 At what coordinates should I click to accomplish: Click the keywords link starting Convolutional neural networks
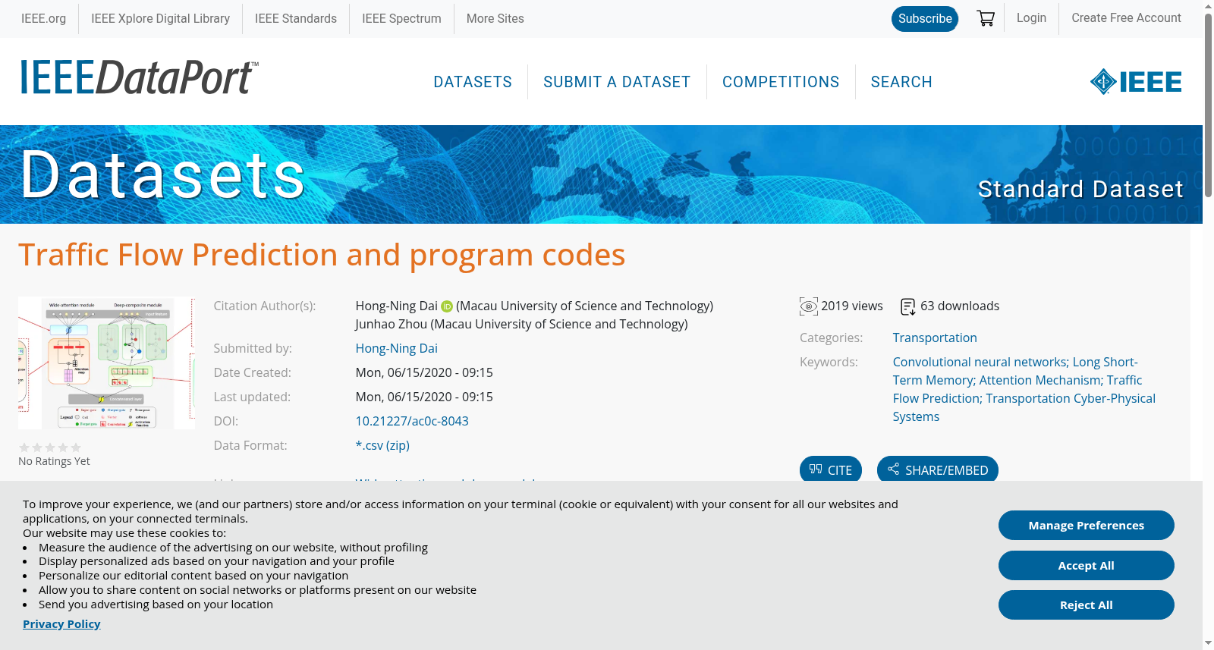(1024, 389)
